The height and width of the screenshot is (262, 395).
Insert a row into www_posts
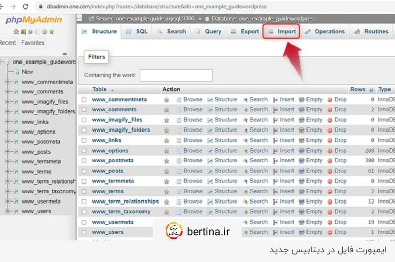[283, 171]
